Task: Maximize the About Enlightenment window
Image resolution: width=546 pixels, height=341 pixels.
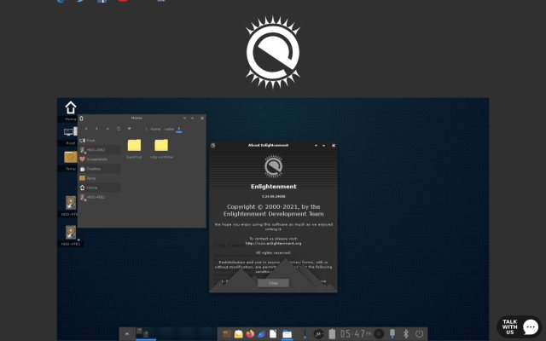Action: point(324,146)
